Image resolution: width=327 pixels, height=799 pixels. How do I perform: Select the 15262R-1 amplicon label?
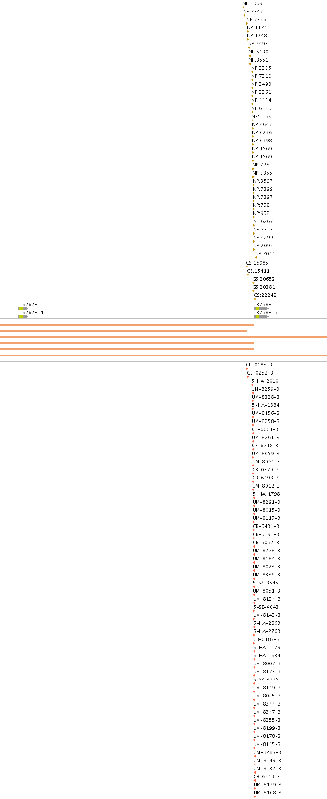[x=32, y=305]
